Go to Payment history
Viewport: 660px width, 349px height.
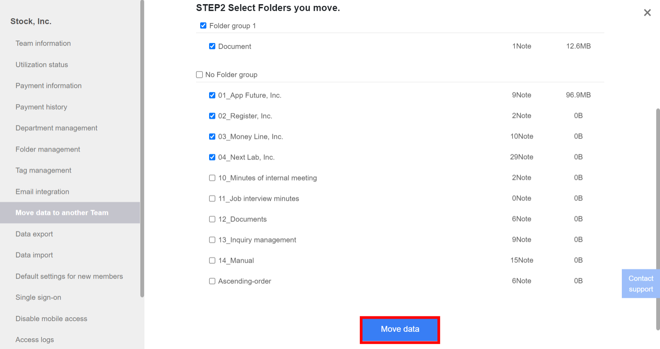coord(41,107)
